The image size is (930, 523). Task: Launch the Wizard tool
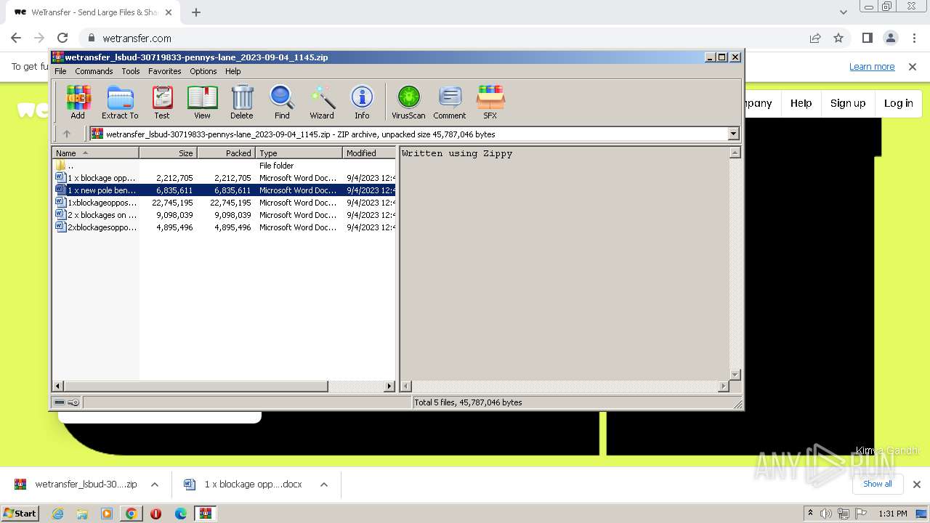(x=322, y=102)
